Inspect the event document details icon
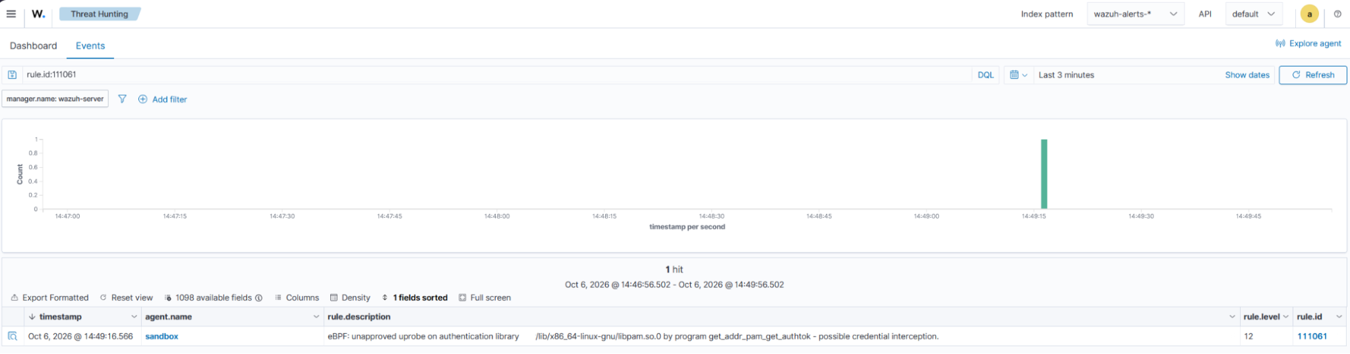Image resolution: width=1350 pixels, height=354 pixels. click(x=12, y=336)
